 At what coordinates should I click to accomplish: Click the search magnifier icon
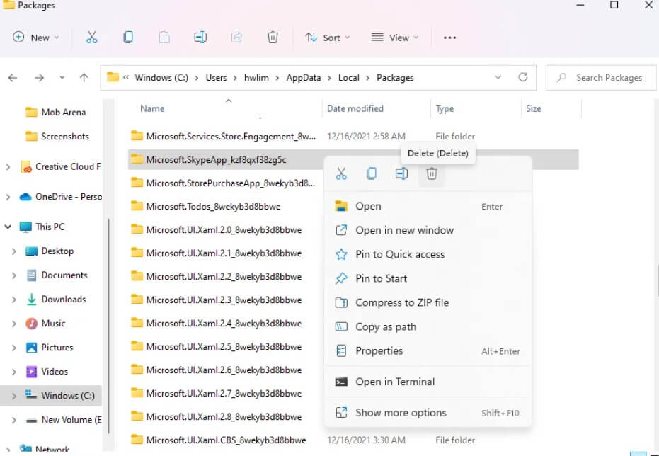click(x=561, y=78)
